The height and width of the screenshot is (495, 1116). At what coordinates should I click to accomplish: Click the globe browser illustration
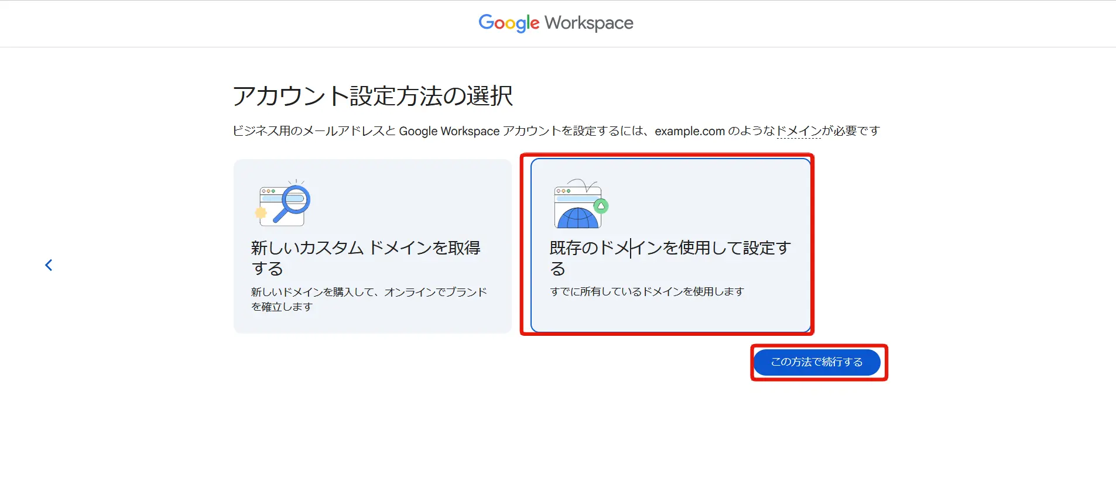581,204
